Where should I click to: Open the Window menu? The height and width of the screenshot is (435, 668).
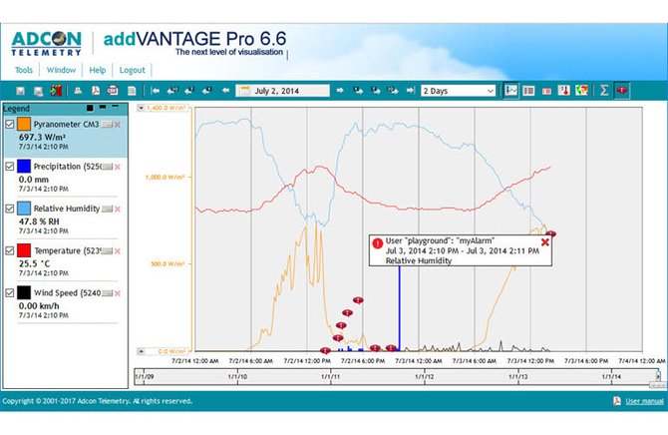click(x=61, y=70)
